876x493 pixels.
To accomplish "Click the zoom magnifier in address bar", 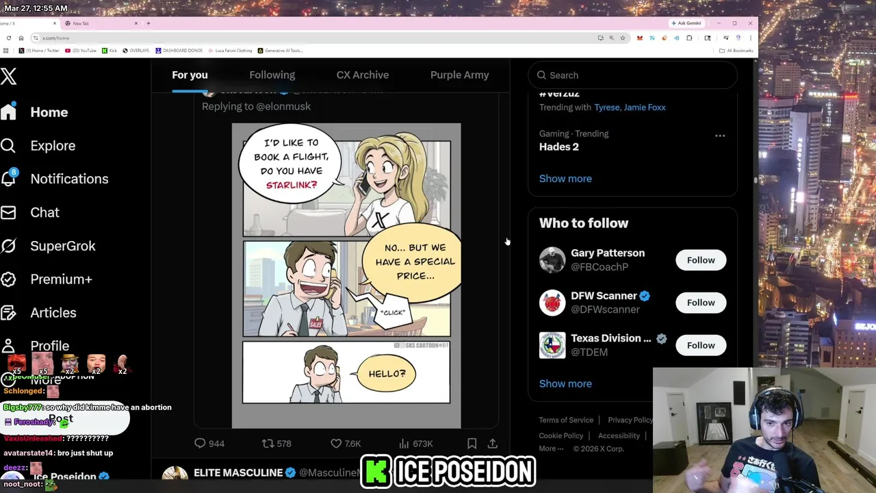I will [612, 38].
